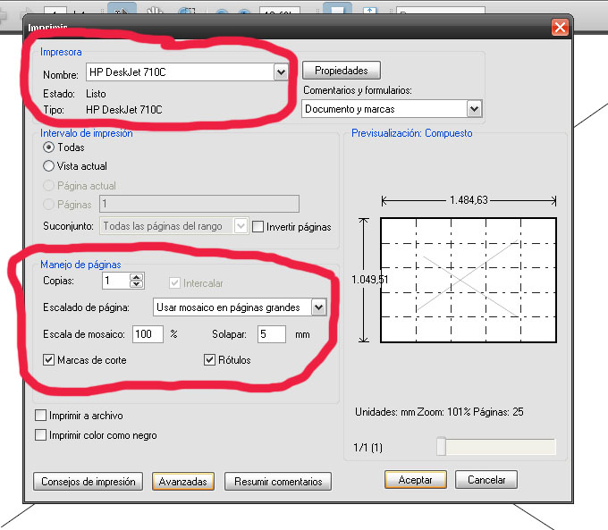Screen dimensions: 608x530
Task: Uncheck the Rótulos checkbox
Action: pyautogui.click(x=211, y=360)
